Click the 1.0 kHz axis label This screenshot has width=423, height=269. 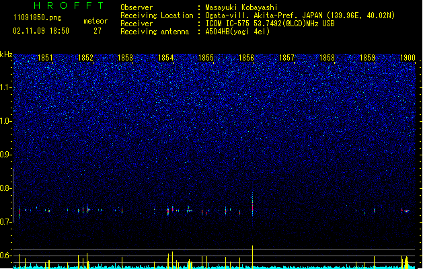[6, 121]
